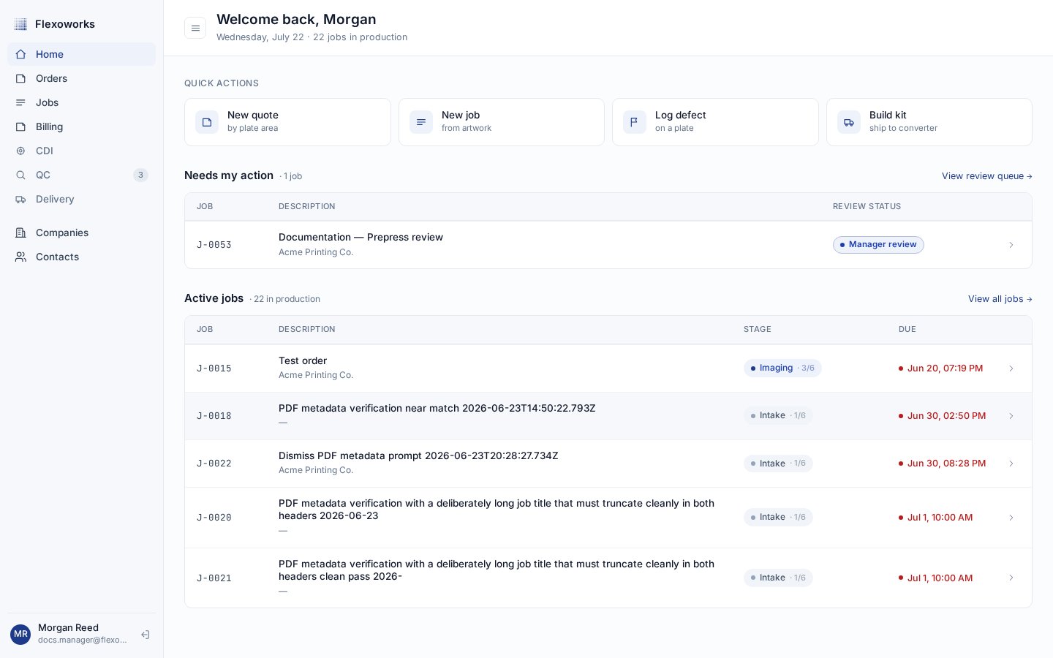
Task: Click the MR user avatar
Action: click(x=20, y=634)
